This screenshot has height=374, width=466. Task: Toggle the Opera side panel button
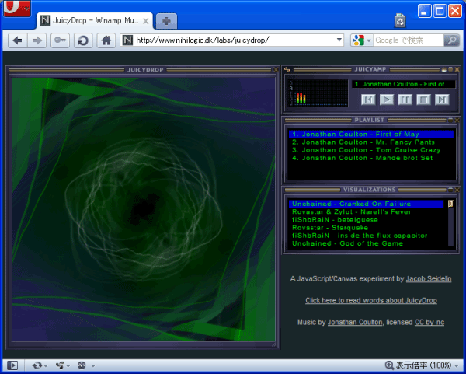tap(12, 365)
